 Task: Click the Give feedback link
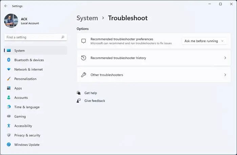tap(94, 101)
